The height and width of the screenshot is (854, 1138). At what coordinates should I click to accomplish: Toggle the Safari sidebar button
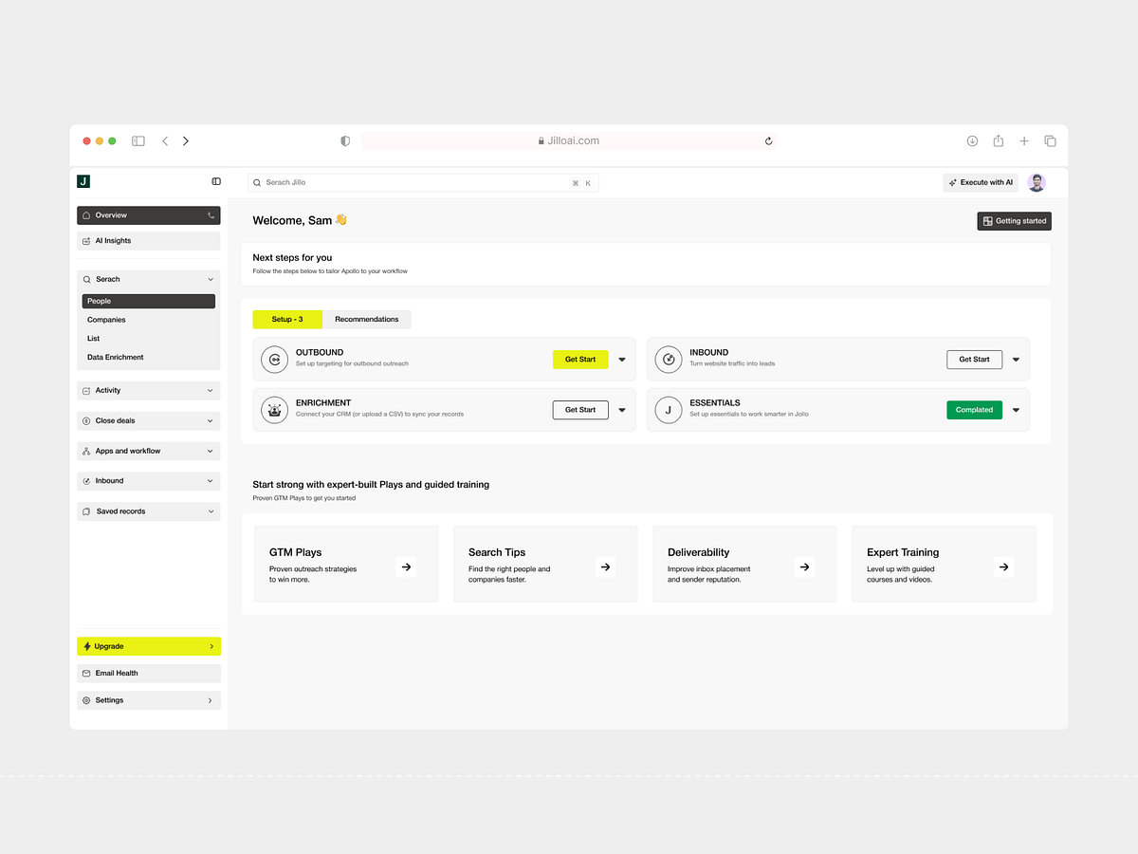(138, 140)
